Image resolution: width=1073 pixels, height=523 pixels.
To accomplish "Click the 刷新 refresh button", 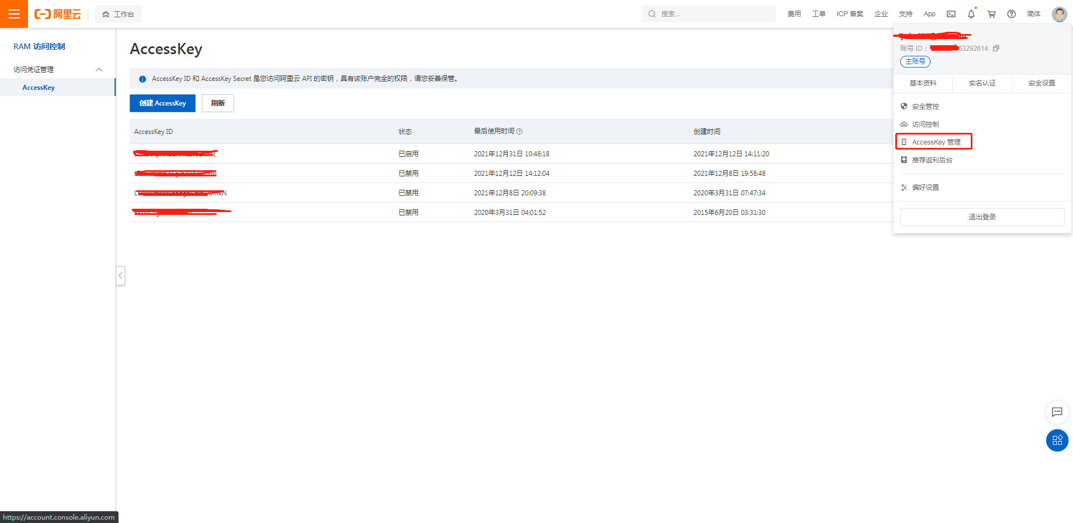I will point(218,103).
